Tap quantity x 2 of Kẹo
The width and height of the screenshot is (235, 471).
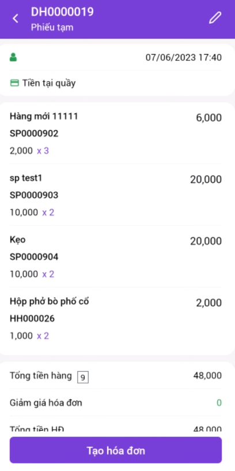(48, 274)
